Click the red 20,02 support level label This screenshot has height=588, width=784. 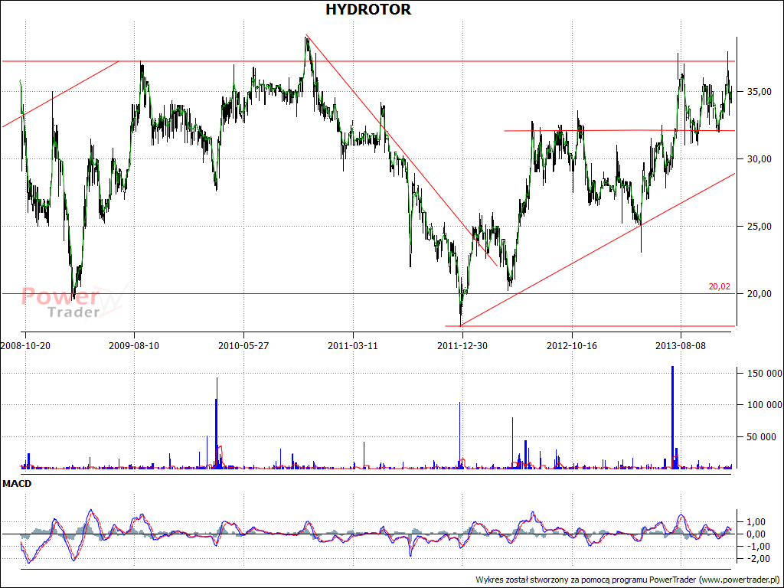click(x=719, y=287)
